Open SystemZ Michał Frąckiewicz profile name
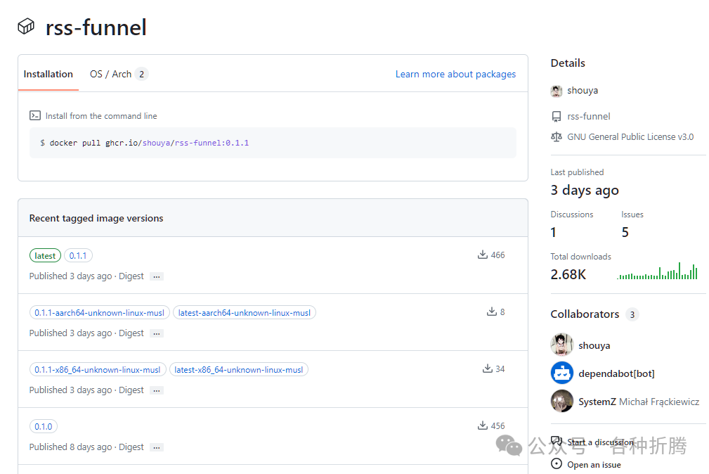 point(639,402)
